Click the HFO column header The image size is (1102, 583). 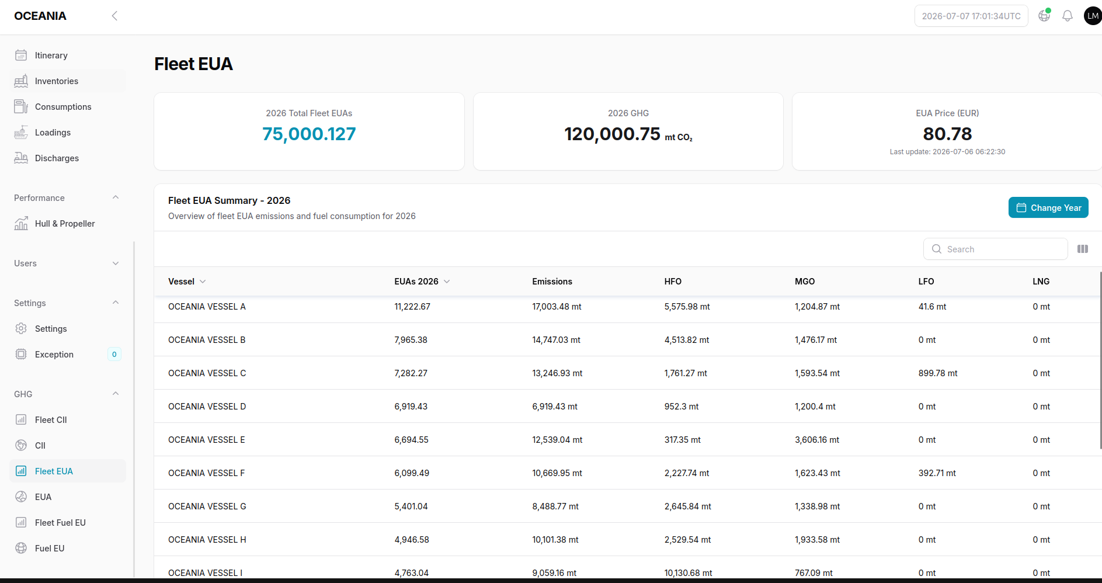coord(673,282)
